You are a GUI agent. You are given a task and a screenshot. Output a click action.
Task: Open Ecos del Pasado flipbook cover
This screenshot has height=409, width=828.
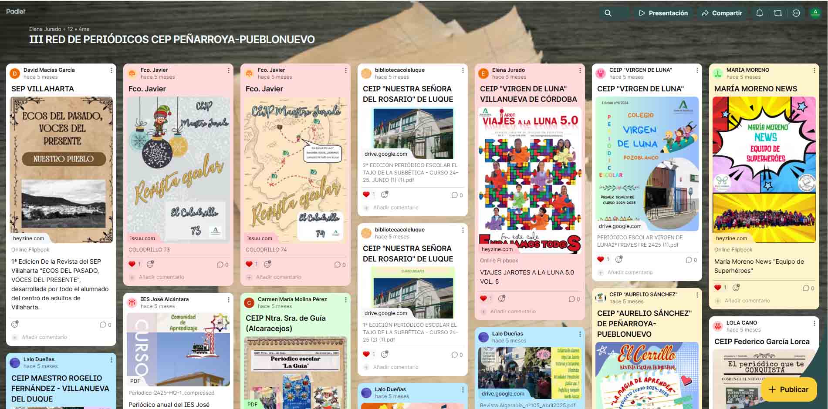pyautogui.click(x=61, y=170)
